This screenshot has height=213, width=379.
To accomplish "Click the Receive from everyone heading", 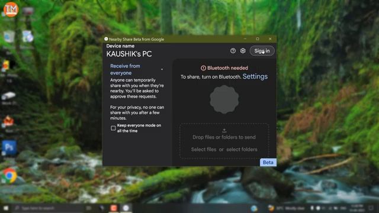I will (x=125, y=69).
